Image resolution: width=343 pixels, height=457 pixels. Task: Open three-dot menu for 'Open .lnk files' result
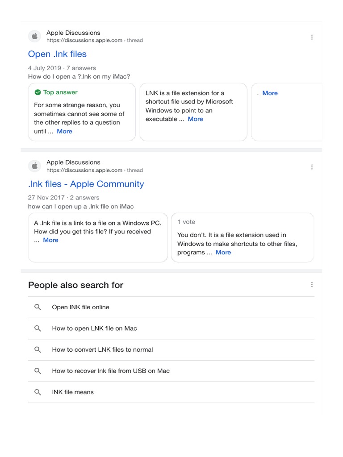312,37
